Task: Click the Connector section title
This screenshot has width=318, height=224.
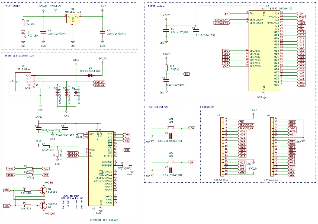Action: (208, 107)
